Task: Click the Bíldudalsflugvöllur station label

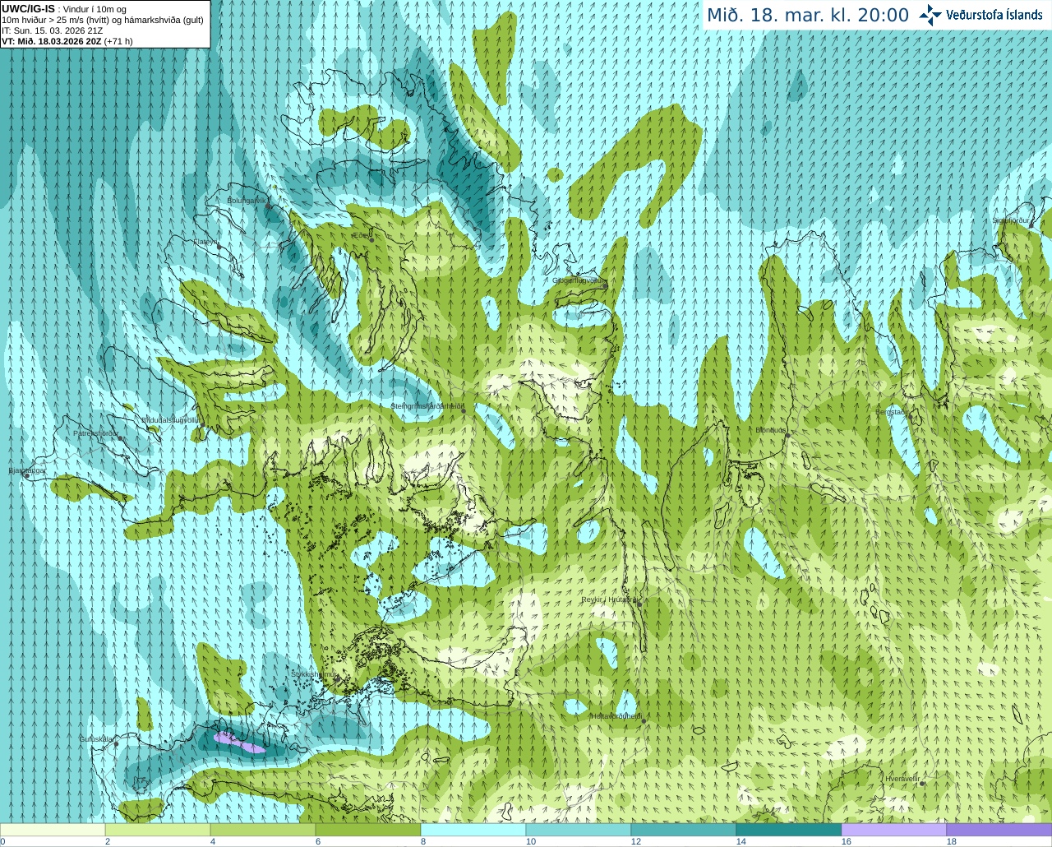Action: pyautogui.click(x=171, y=419)
